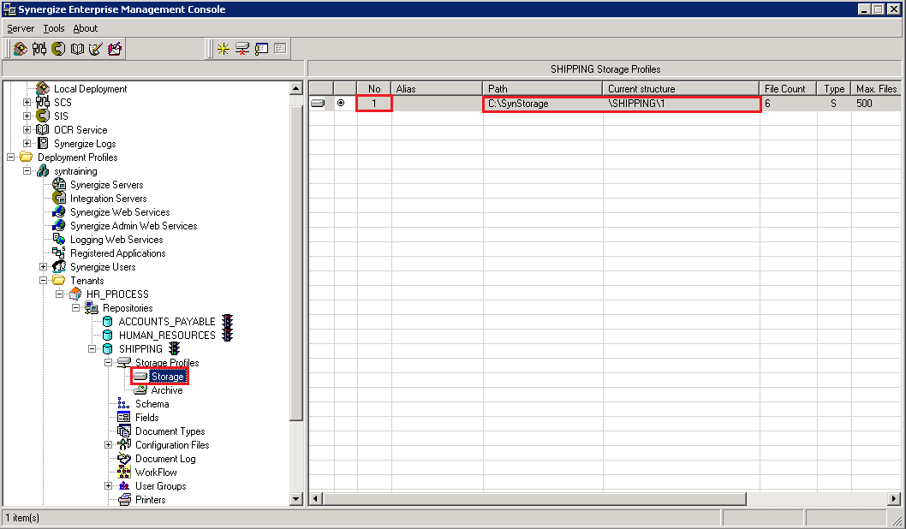The height and width of the screenshot is (529, 906).
Task: Select the Integration Servers tree item
Action: (x=109, y=199)
